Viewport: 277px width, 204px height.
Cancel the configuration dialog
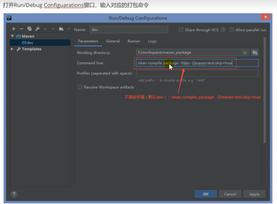230,194
